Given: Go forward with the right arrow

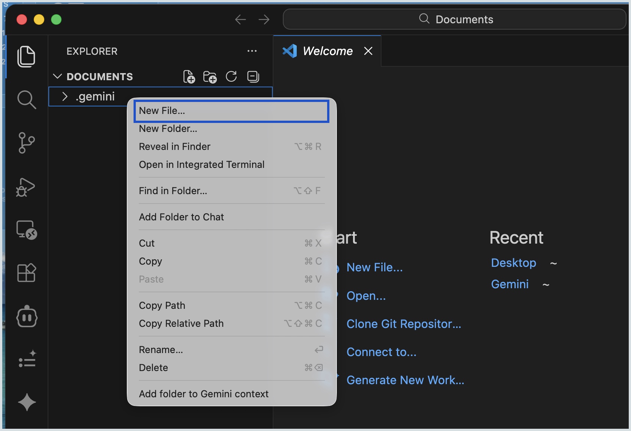Looking at the screenshot, I should tap(264, 19).
